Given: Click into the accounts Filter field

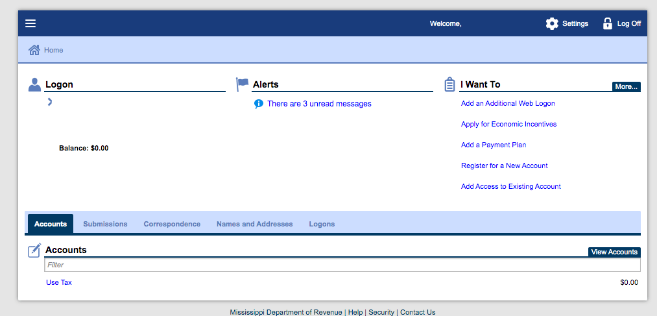Looking at the screenshot, I should coord(342,265).
